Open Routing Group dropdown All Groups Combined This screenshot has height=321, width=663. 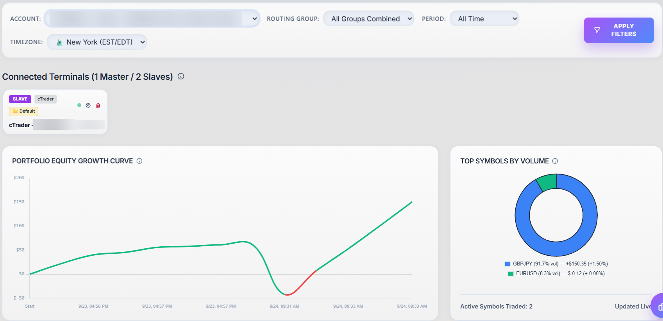(368, 19)
